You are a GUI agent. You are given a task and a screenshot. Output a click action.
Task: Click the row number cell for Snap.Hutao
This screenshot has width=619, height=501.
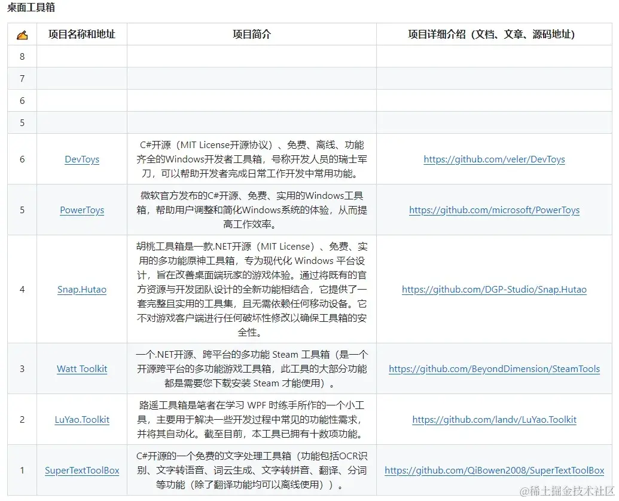click(x=22, y=290)
